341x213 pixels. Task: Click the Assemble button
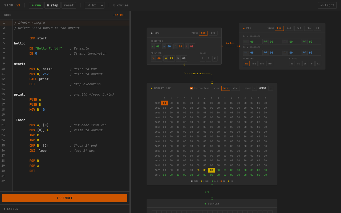[65, 198]
